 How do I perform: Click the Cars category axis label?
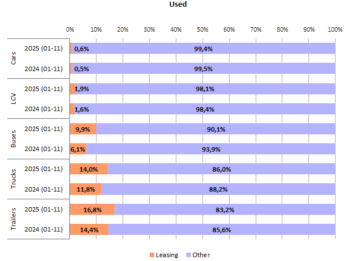point(14,58)
